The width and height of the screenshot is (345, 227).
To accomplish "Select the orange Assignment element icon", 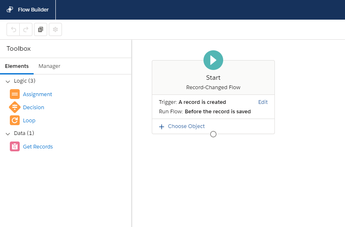I will pyautogui.click(x=15, y=94).
